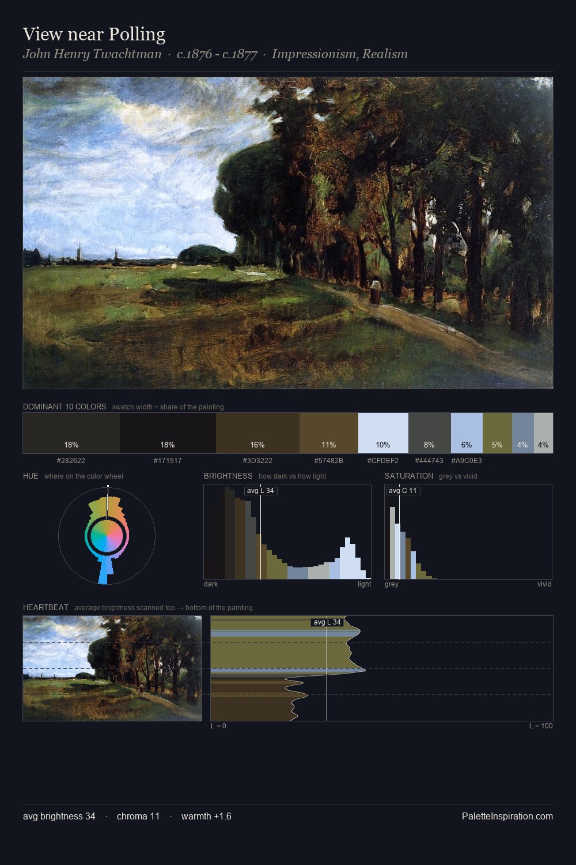Click the hue color wheel
Screen dimensions: 576x865
pyautogui.click(x=107, y=536)
